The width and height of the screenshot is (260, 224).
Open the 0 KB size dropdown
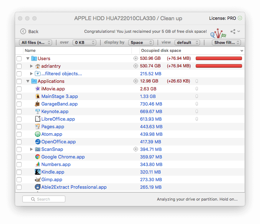pos(84,42)
